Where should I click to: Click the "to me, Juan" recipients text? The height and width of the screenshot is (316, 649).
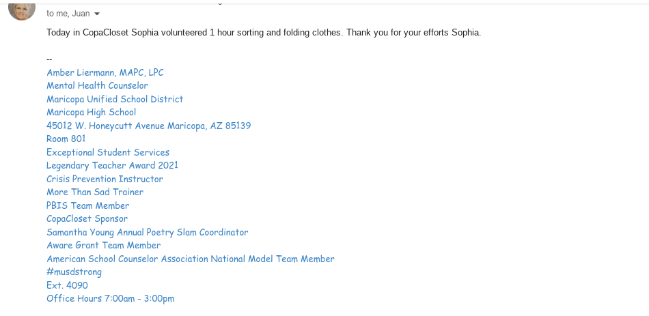tap(68, 14)
